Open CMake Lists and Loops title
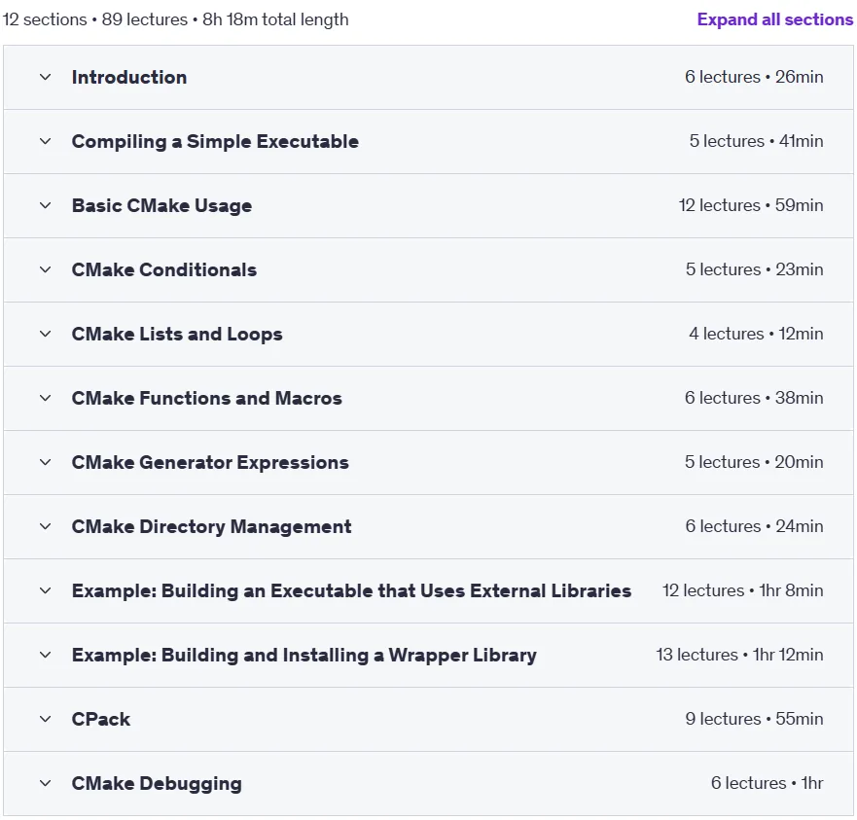 click(x=177, y=334)
